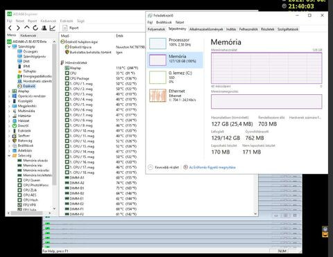Image resolution: width=333 pixels, height=257 pixels.
Task: Select CPU ZLib benchmark in tree
Action: pos(27,190)
